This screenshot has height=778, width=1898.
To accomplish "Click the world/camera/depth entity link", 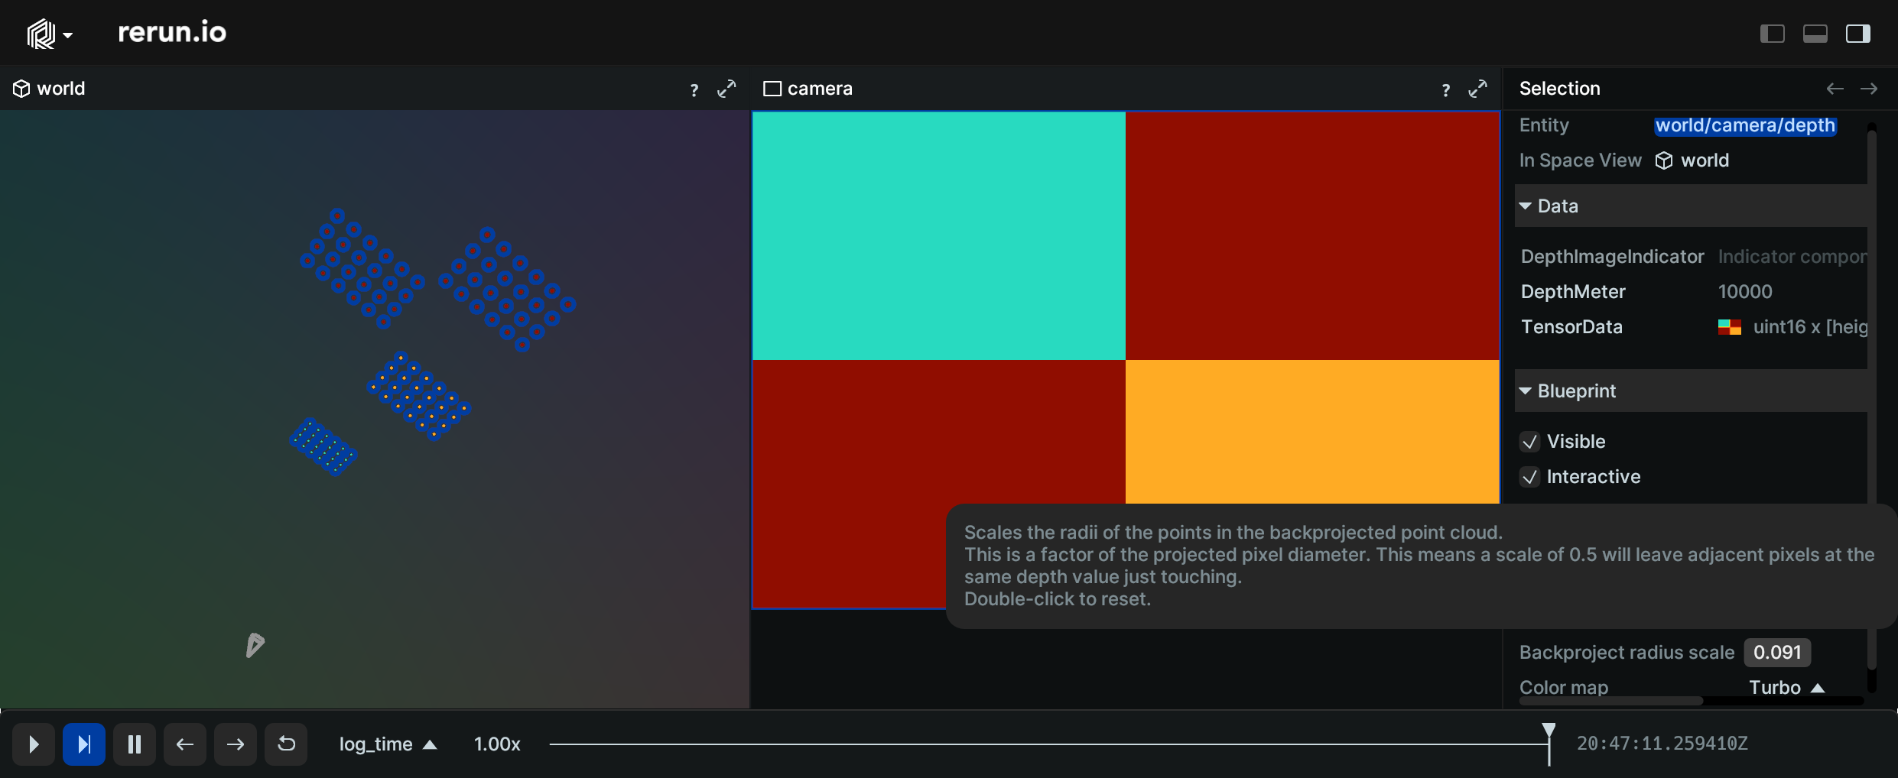I will click(1746, 126).
